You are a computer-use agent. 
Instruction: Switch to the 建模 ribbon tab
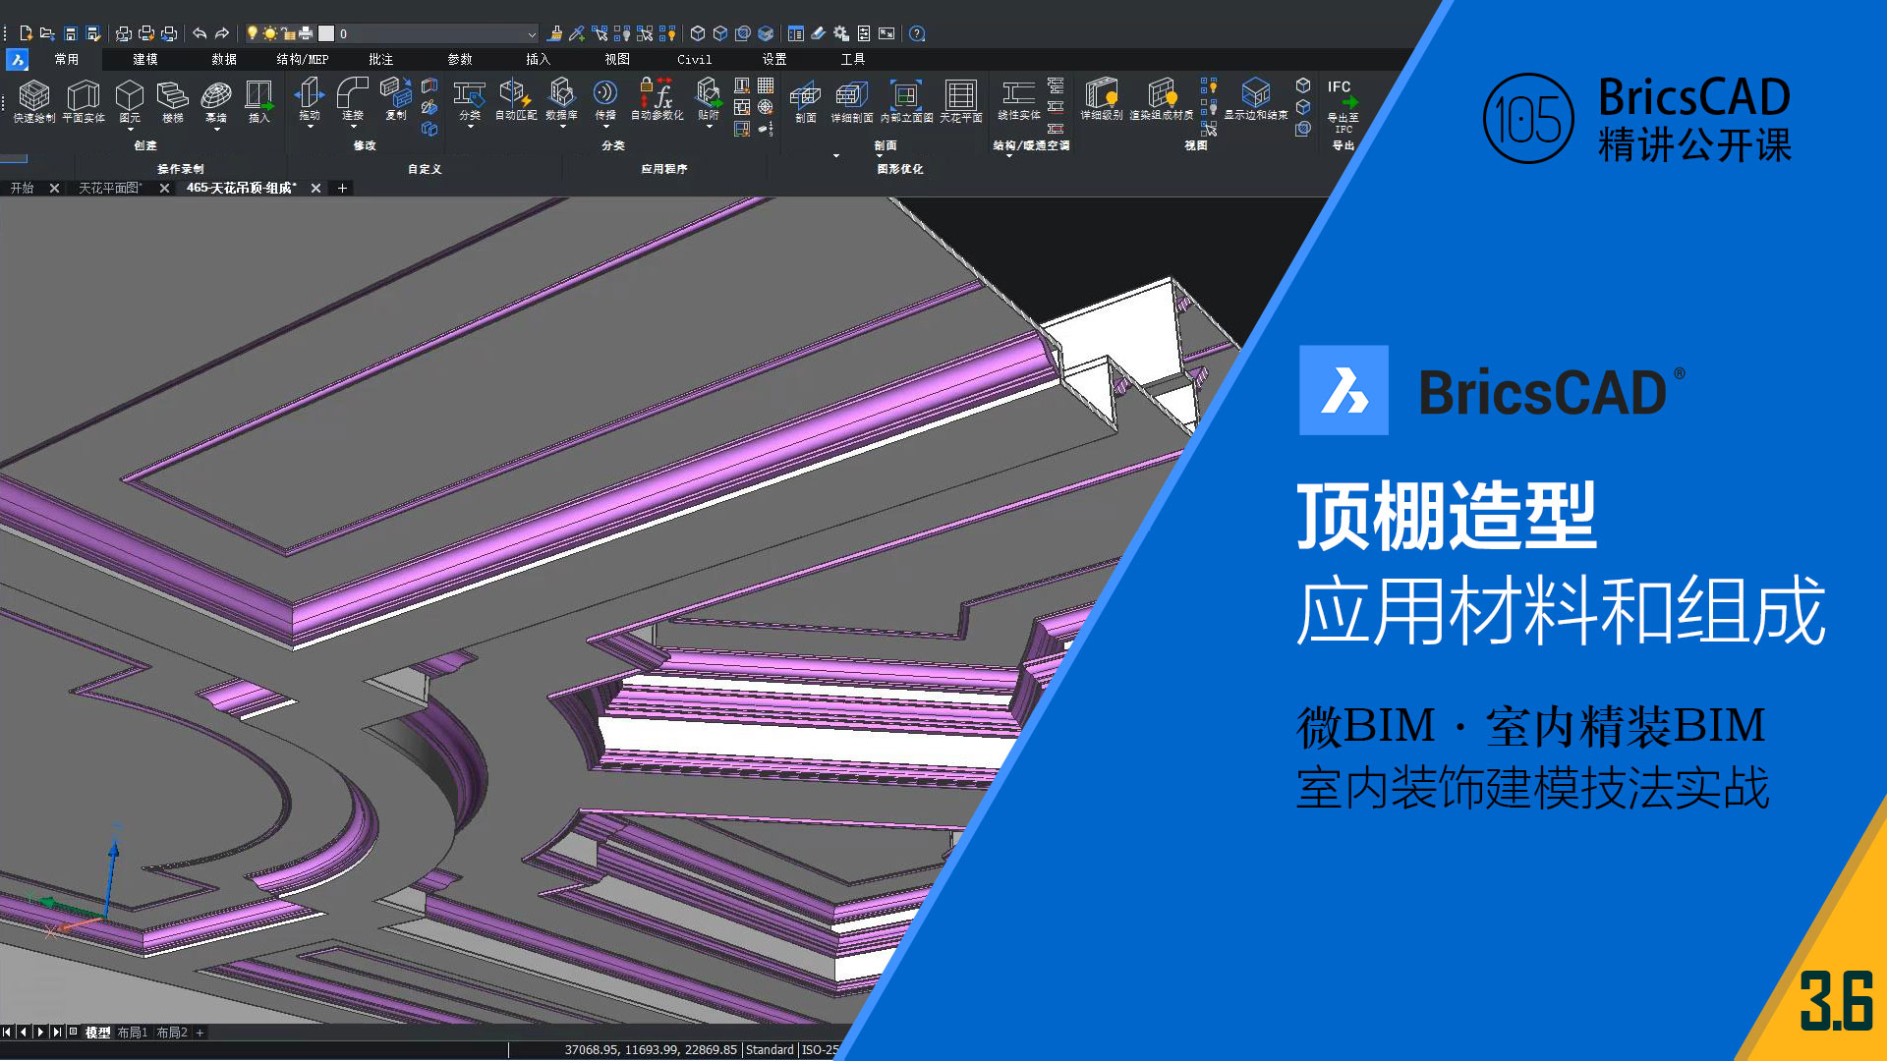pos(145,59)
